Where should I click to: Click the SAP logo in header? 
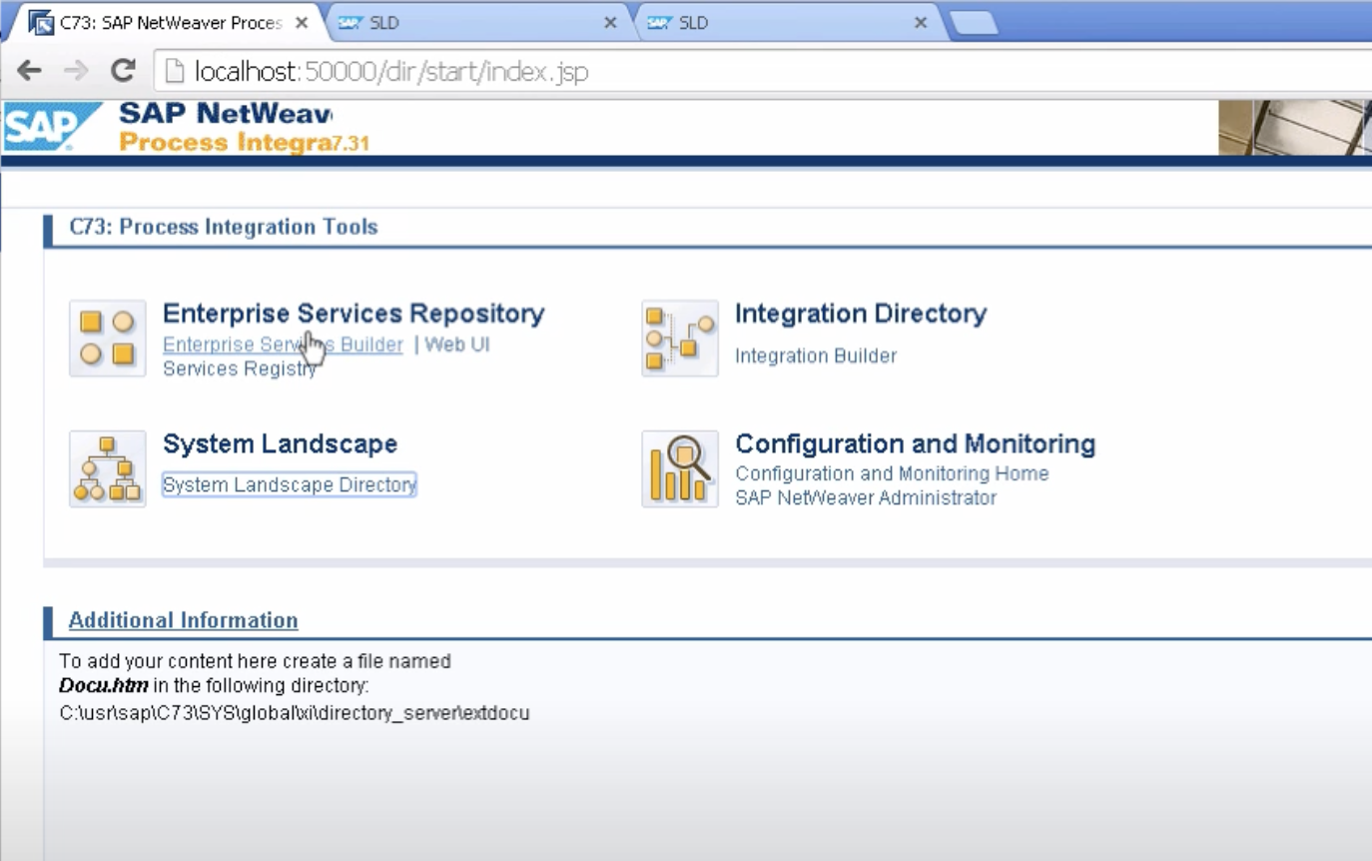(x=52, y=127)
